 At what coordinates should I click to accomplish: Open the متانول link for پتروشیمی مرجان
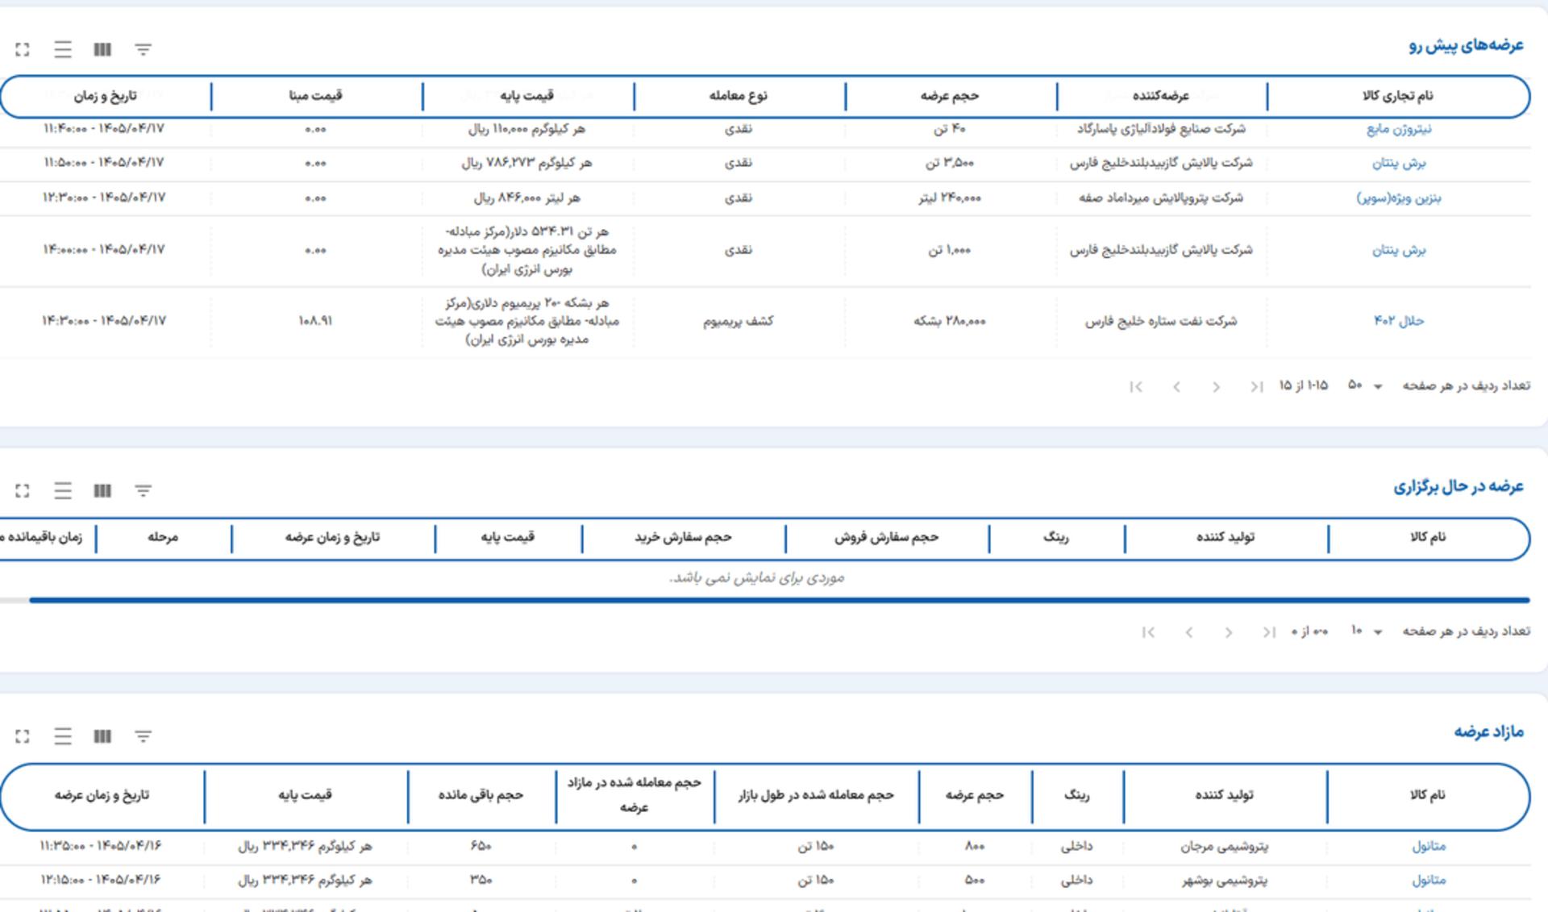pyautogui.click(x=1429, y=846)
